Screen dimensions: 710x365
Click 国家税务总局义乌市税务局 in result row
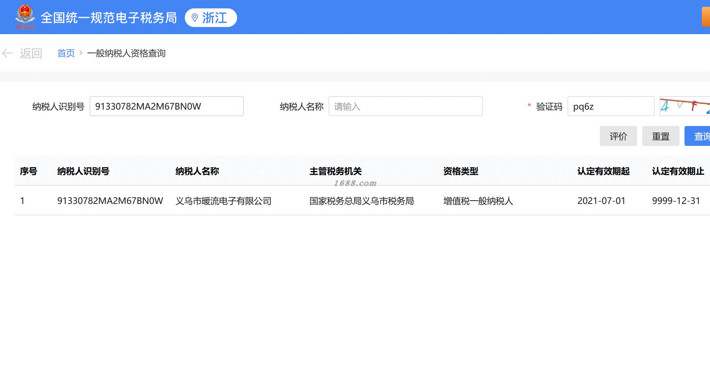(361, 201)
